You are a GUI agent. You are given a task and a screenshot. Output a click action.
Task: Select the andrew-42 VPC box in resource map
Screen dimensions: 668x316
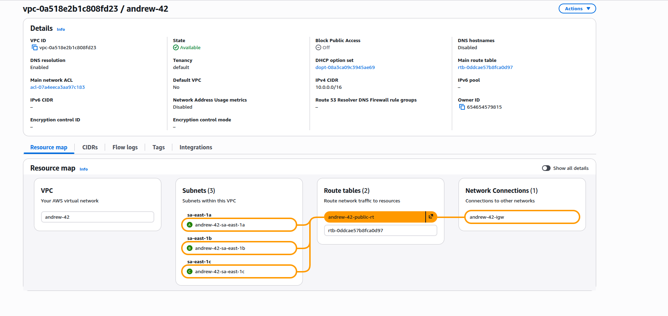tap(98, 217)
